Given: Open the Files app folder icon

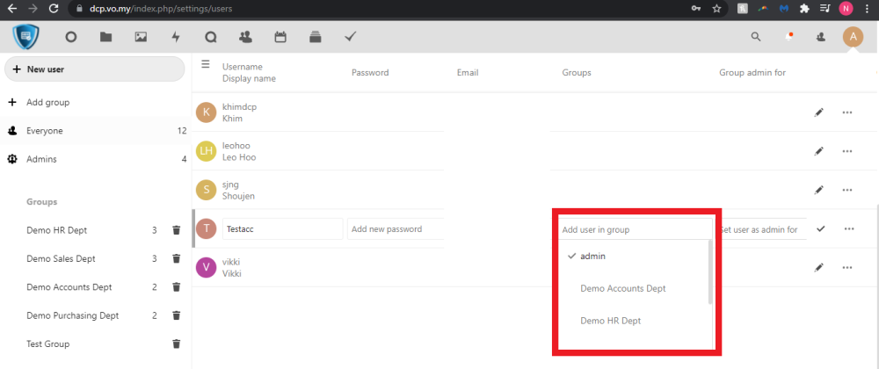Looking at the screenshot, I should click(105, 37).
